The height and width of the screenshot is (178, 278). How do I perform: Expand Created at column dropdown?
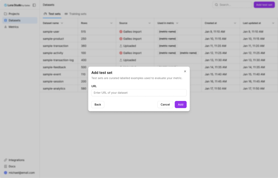pos(235,23)
